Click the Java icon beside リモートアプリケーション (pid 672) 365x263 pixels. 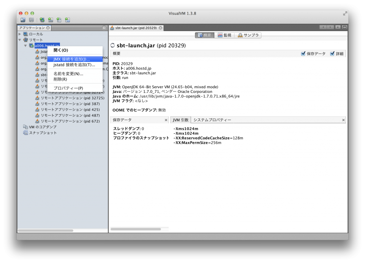38,121
